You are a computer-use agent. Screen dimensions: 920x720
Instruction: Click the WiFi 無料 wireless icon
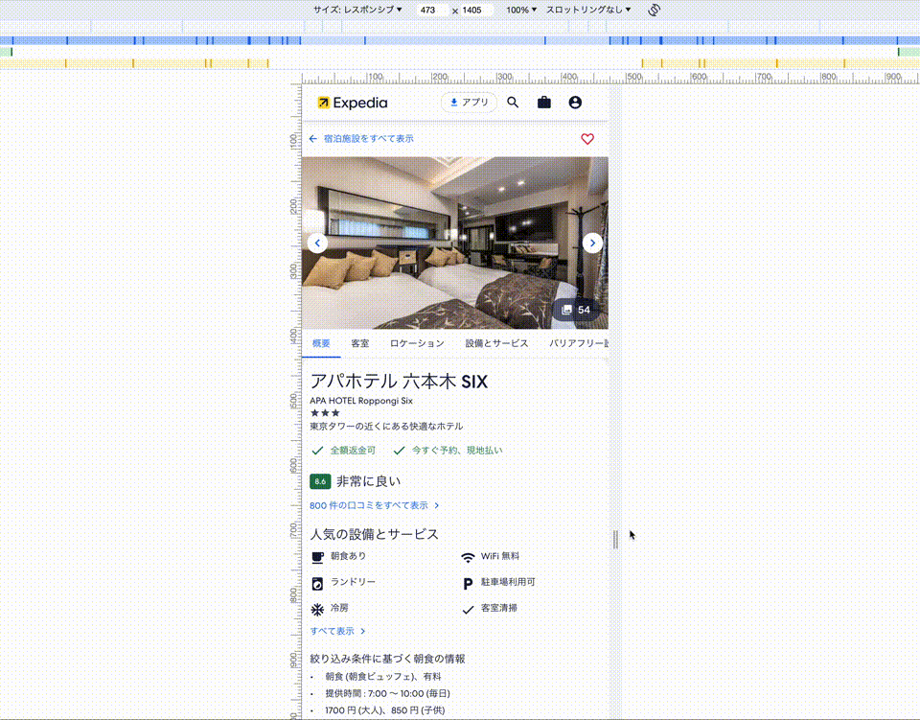[x=469, y=559]
